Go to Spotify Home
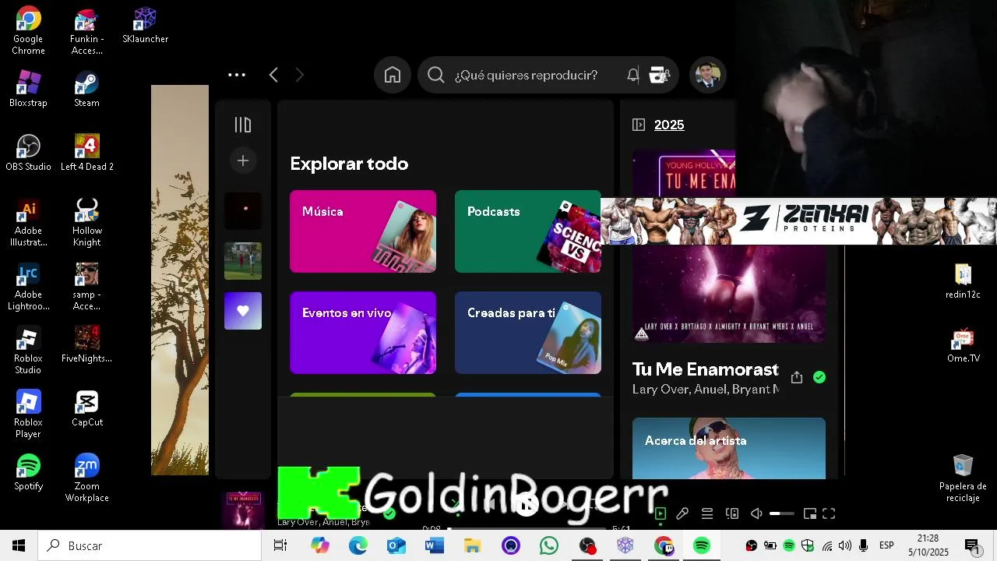 [x=393, y=75]
